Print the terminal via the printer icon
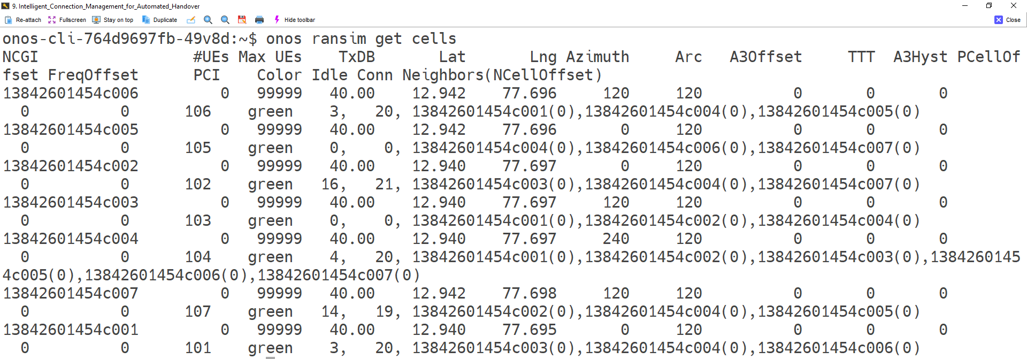Screen dimensions: 1027x359 click(259, 20)
